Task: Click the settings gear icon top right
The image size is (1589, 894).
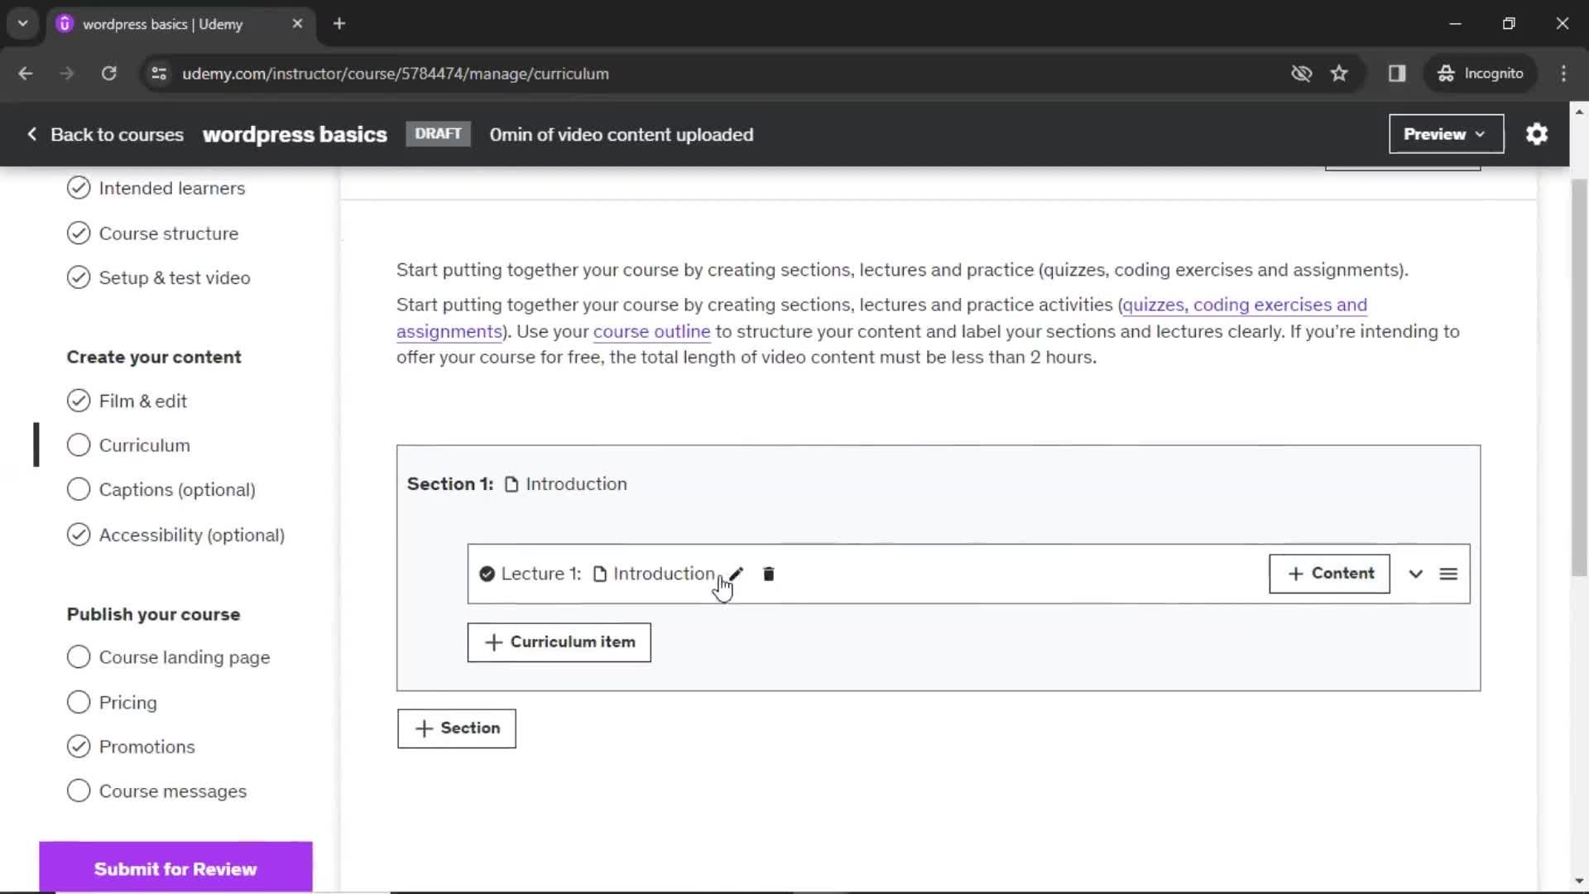Action: pos(1538,133)
